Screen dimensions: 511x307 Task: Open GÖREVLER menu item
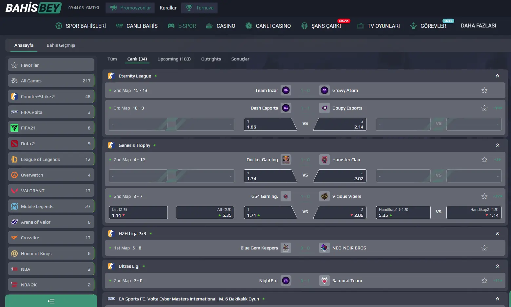click(428, 26)
